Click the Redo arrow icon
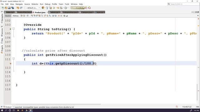This screenshot has height=112, width=200. (x=21, y=8)
